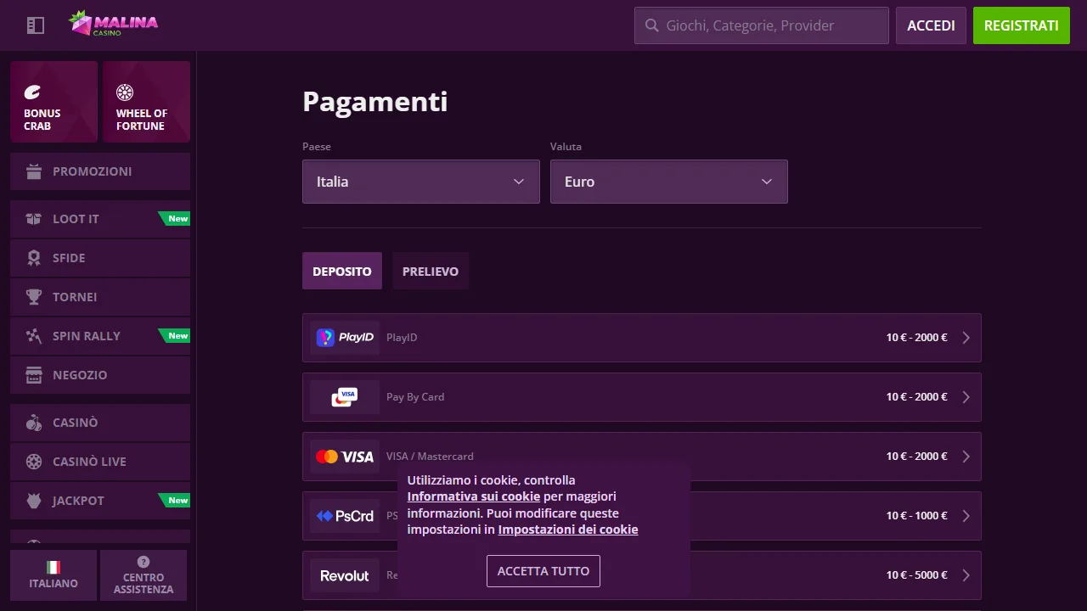The width and height of the screenshot is (1087, 611).
Task: Click the 10 € - 2000 € PlayID limit
Action: pos(917,338)
